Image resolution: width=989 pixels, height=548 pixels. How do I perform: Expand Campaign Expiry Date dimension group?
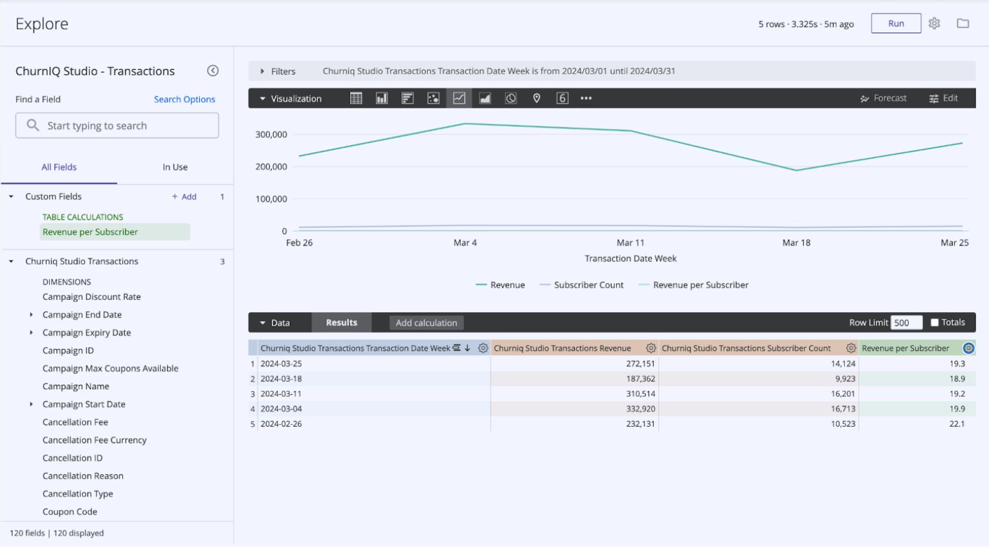[x=31, y=333]
